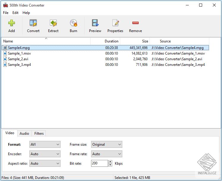Sort list by the Size column header
Image resolution: width=222 pixels, height=181 pixels.
tap(135, 41)
